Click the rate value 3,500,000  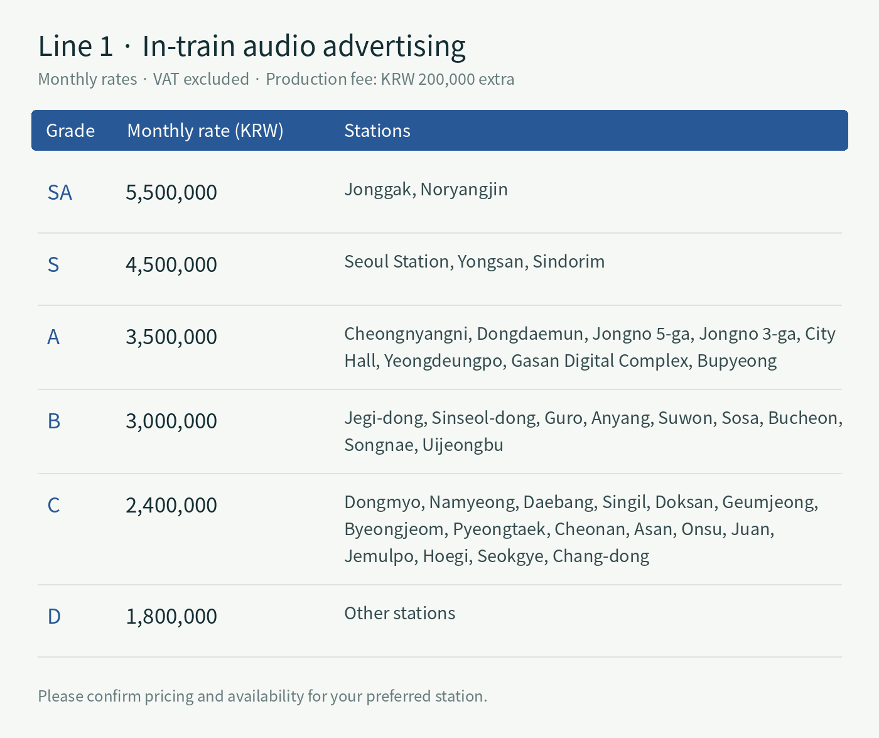click(171, 337)
